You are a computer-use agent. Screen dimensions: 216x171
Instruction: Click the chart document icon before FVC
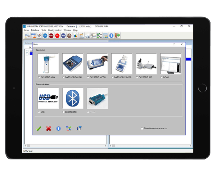pos(39,36)
